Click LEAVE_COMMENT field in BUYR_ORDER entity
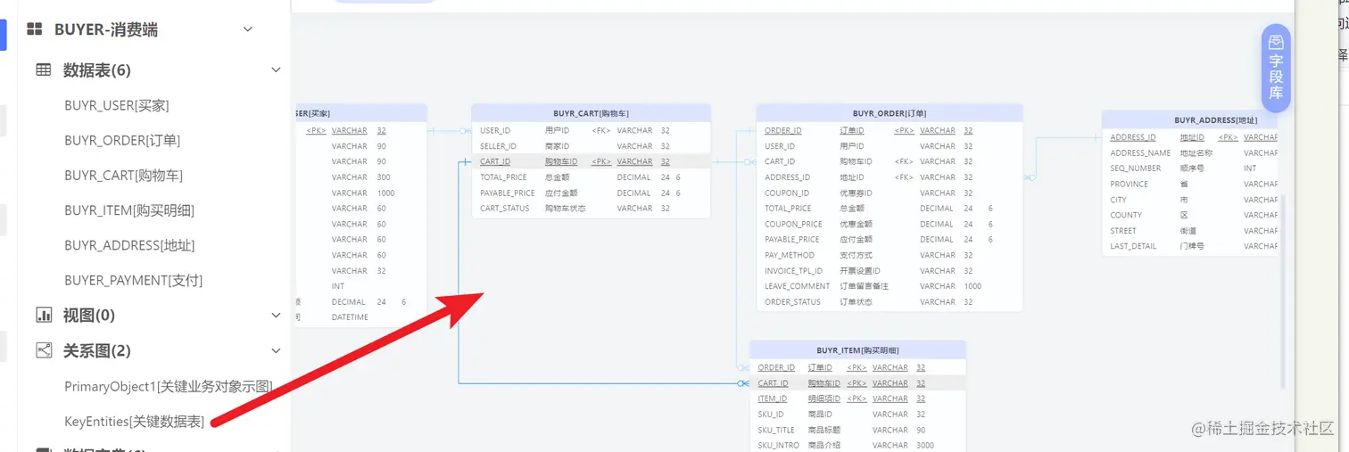This screenshot has height=452, width=1349. [797, 286]
